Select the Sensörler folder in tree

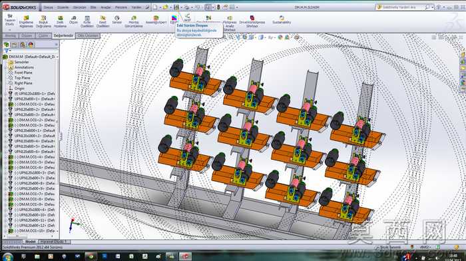(x=21, y=62)
